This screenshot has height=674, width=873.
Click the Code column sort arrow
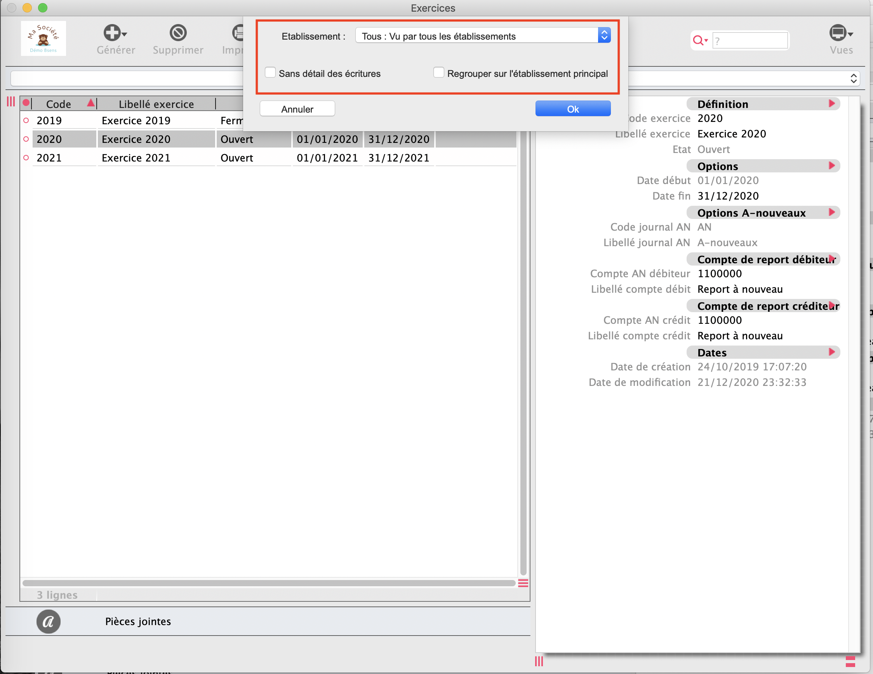pos(91,103)
